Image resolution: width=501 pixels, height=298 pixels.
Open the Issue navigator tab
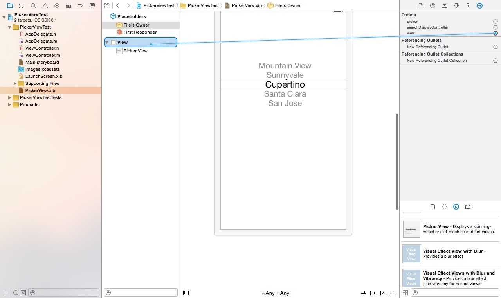45,5
